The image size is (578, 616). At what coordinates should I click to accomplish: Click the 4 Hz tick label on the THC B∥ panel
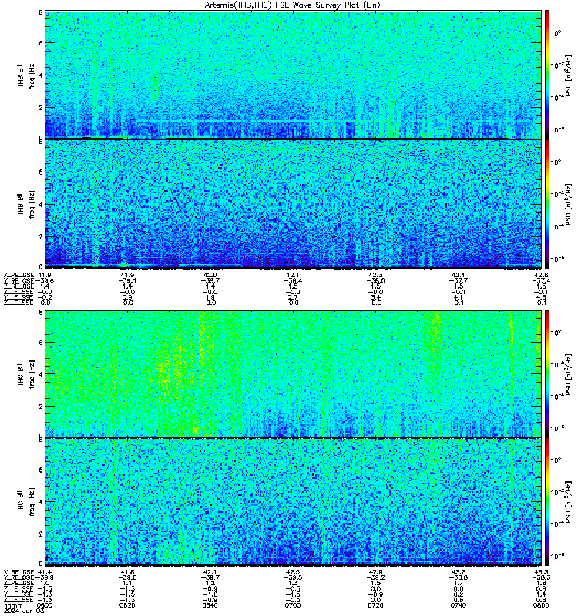tap(41, 502)
